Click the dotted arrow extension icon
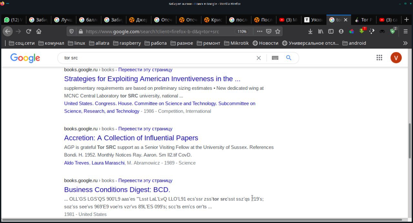 [372, 31]
